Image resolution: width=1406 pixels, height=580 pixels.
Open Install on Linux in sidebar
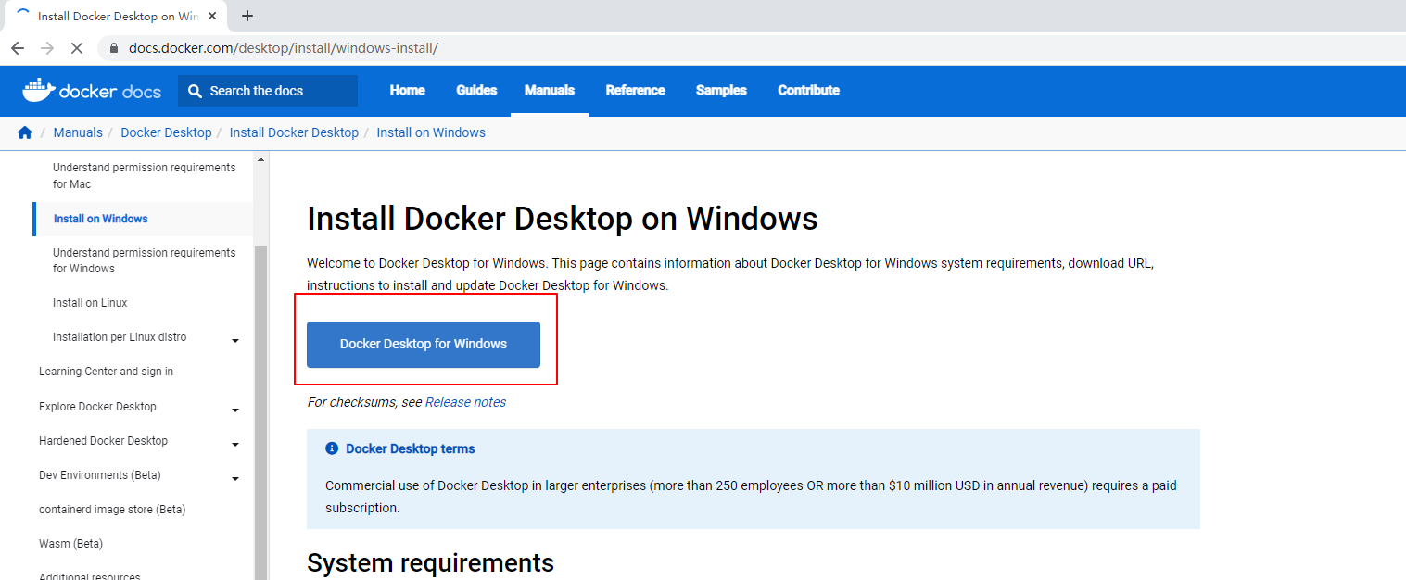[90, 303]
